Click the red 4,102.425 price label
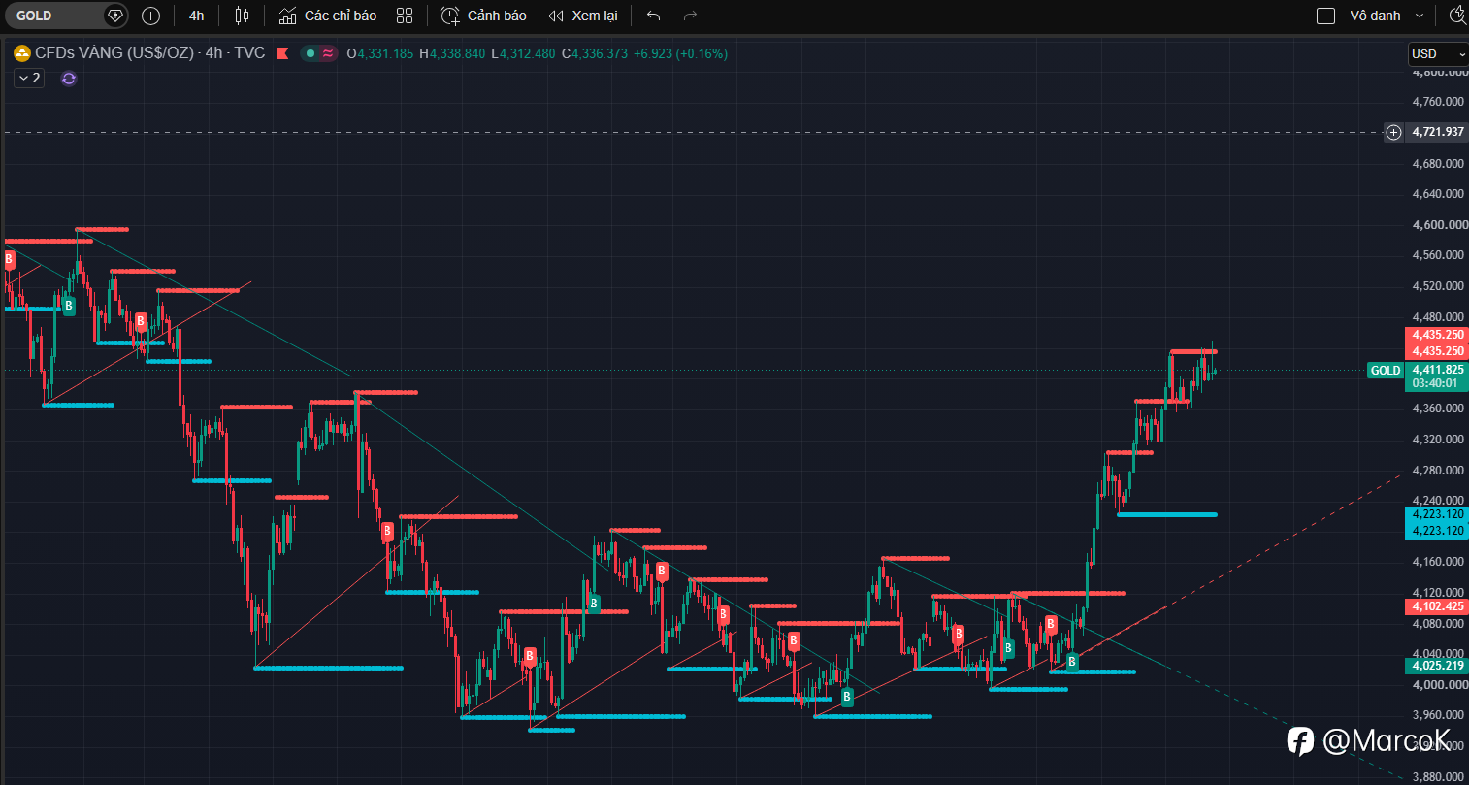Viewport: 1469px width, 785px height. point(1438,606)
